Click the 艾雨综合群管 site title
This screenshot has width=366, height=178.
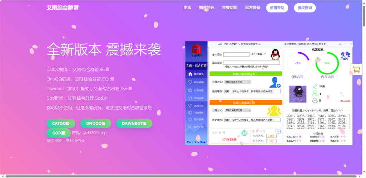coord(63,8)
